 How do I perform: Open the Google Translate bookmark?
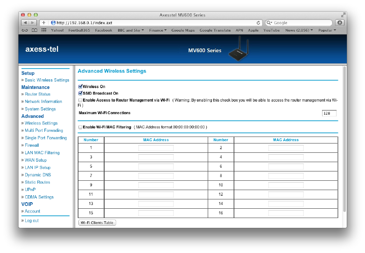click(x=215, y=30)
